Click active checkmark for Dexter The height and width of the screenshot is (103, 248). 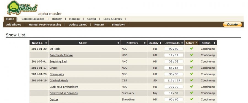coord(192,99)
